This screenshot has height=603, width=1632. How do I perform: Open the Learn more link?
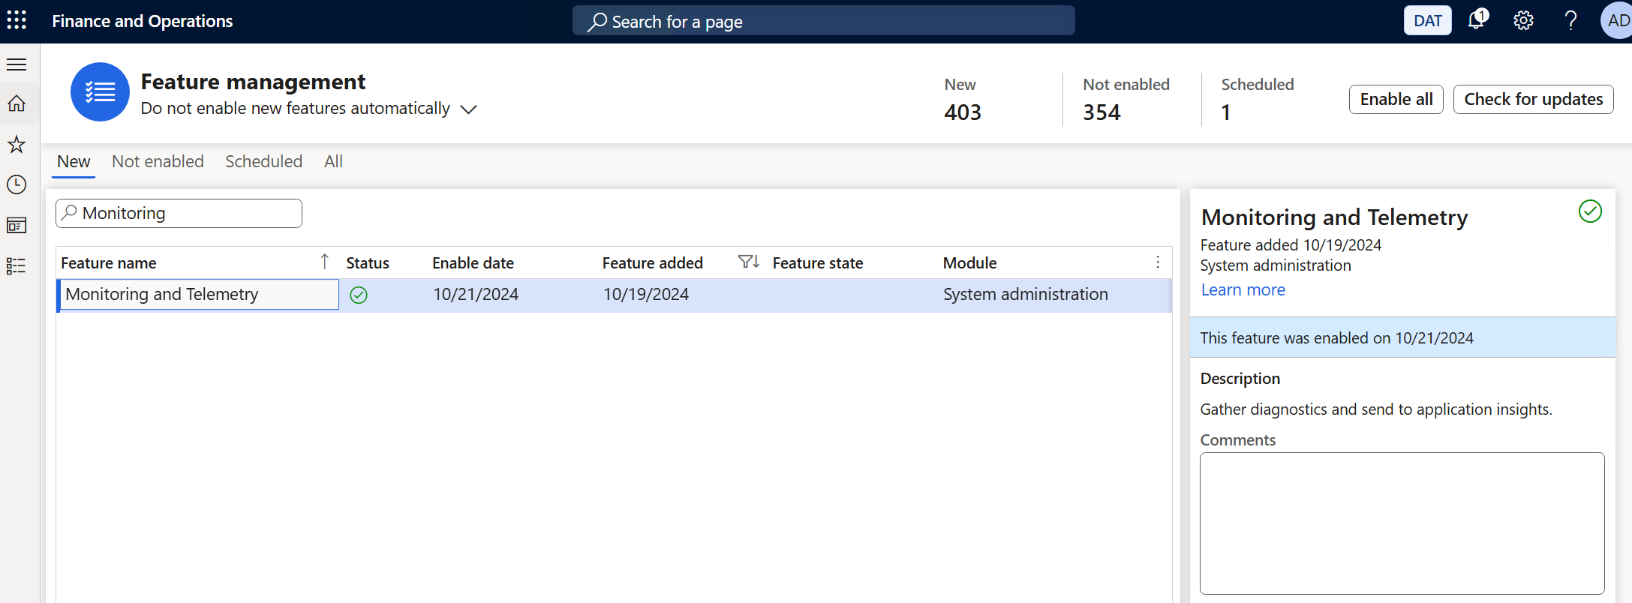click(1243, 290)
